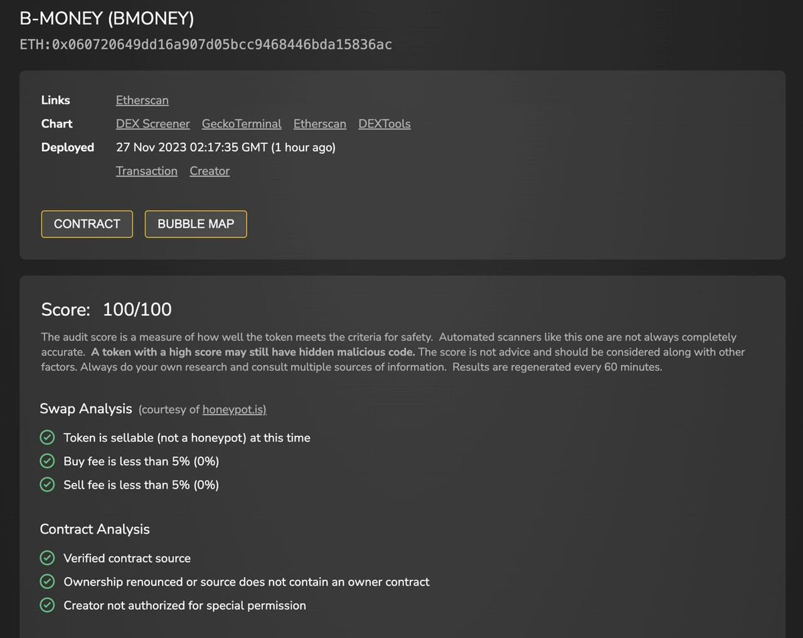This screenshot has width=803, height=638.
Task: Open Etherscan link in Chart row
Action: click(x=320, y=124)
